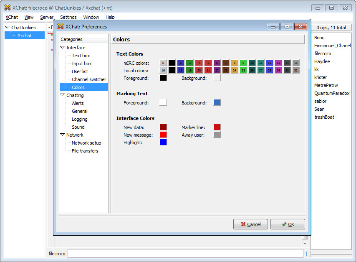The image size is (356, 262).
Task: Select user trashBoat in the user list
Action: tap(324, 117)
